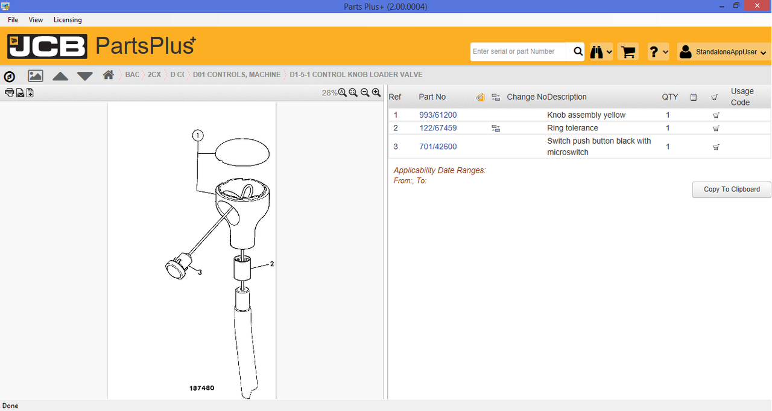Add 993/61200 to cart

click(x=716, y=115)
